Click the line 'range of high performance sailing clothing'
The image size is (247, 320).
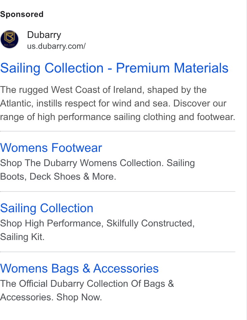117,117
